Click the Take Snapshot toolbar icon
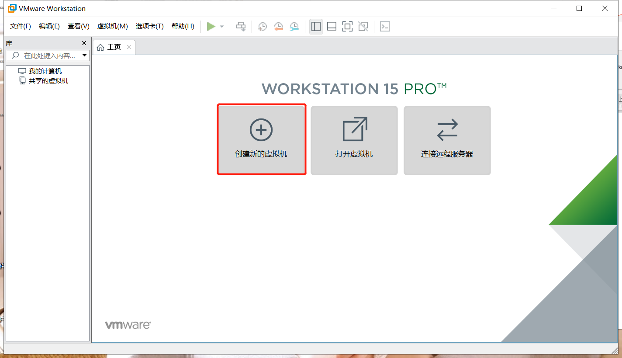 click(x=263, y=27)
